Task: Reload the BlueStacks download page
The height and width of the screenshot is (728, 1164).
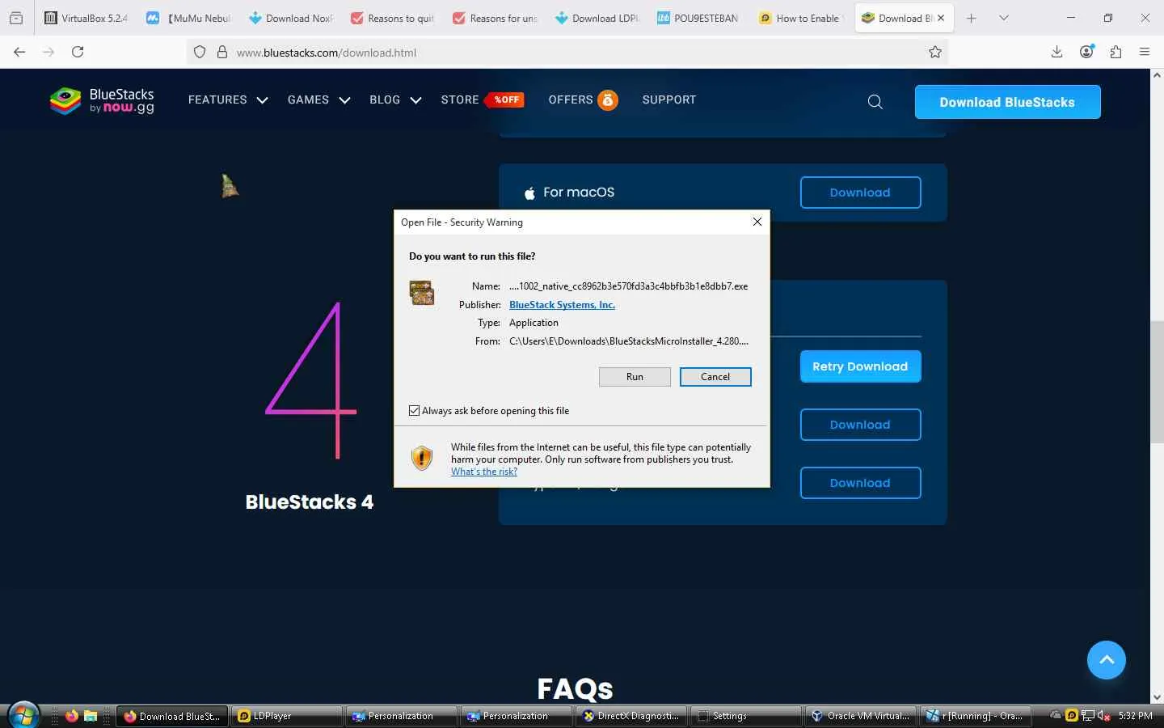Action: 78,52
